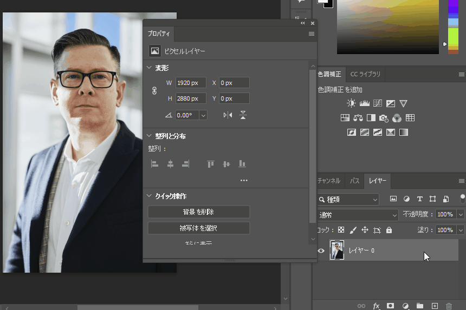Open the 通常 blend mode dropdown
Image resolution: width=466 pixels, height=310 pixels.
pos(358,215)
